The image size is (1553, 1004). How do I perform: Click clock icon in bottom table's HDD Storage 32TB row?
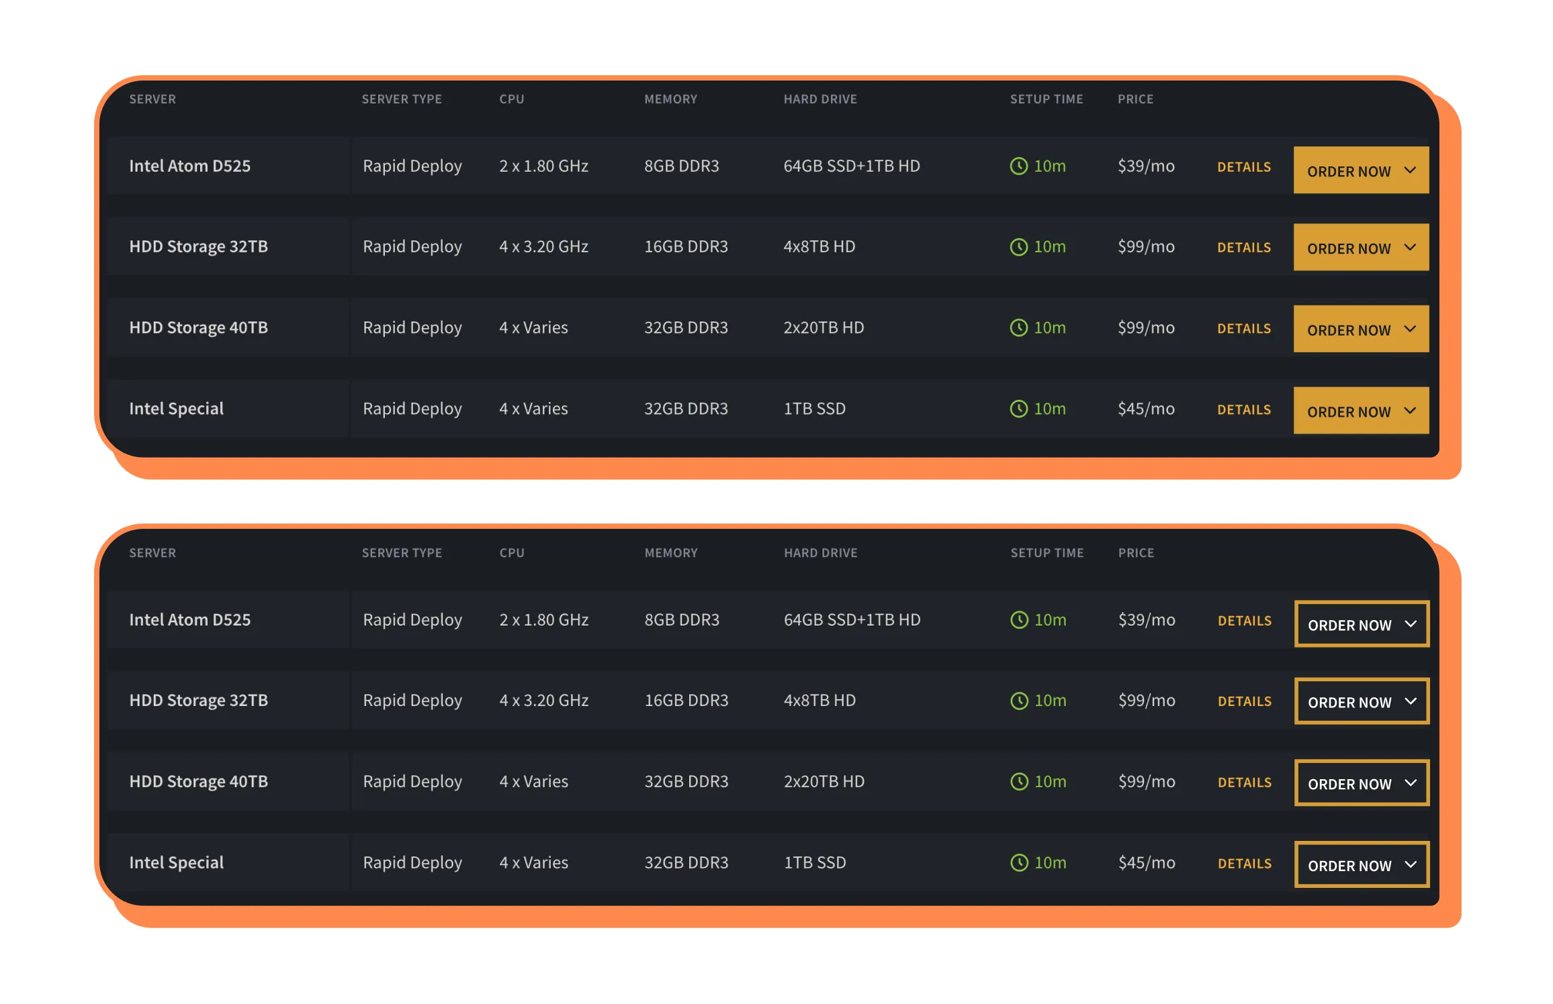tap(1019, 701)
